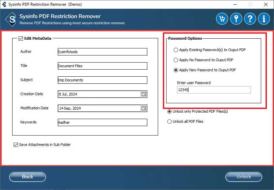The height and width of the screenshot is (190, 274).
Task: Close the Sysinfo PDF Restriction Remover window
Action: [266, 4]
